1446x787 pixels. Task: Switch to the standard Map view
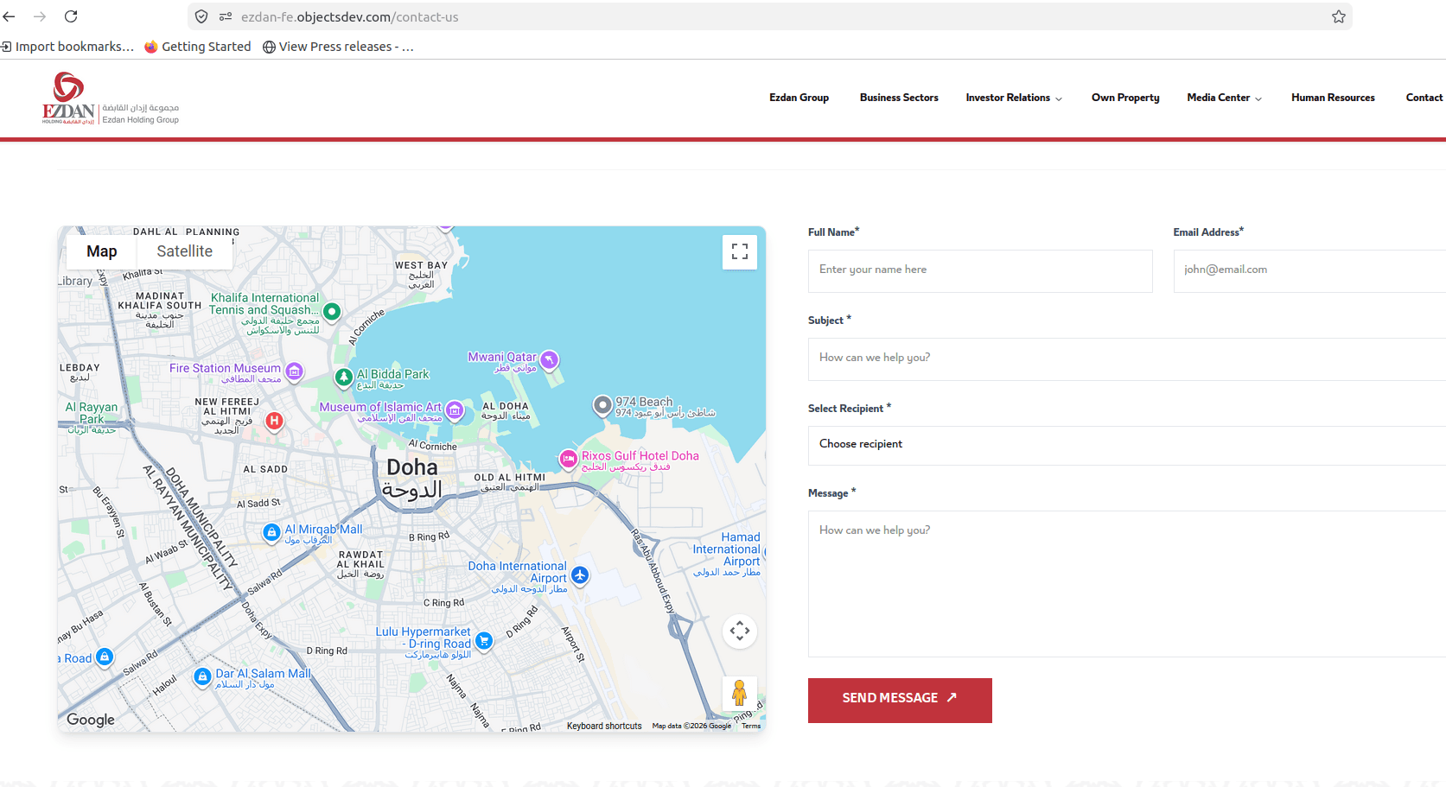click(x=102, y=251)
